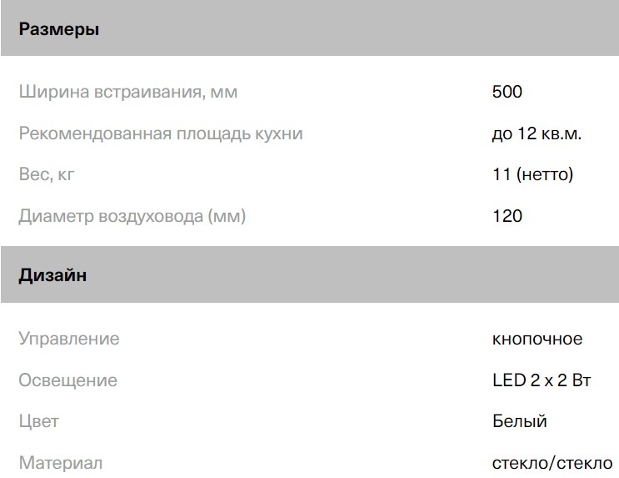Collapse the Дизайн section header
This screenshot has height=478, width=619.
[52, 275]
